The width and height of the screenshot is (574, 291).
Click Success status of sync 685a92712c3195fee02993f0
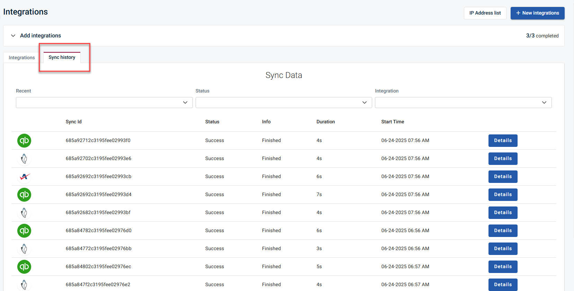pyautogui.click(x=215, y=141)
